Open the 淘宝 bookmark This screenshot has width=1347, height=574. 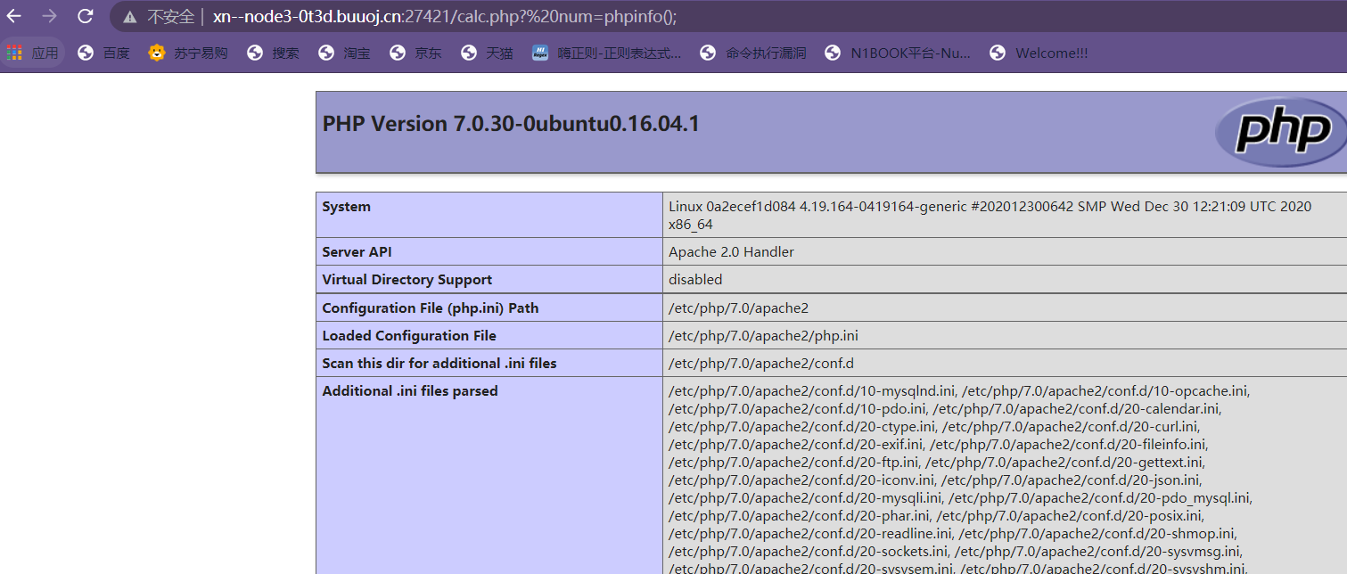(x=345, y=53)
